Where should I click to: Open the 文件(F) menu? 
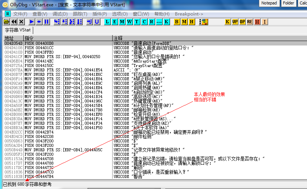click(20, 14)
